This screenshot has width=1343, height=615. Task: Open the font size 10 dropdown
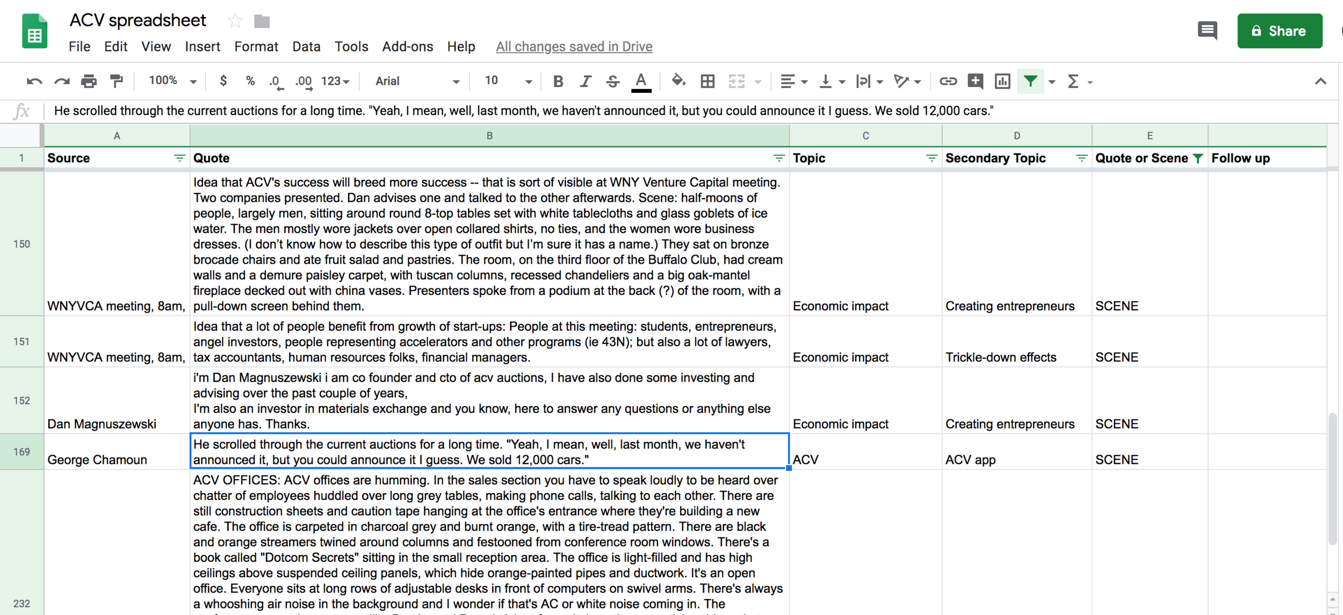[x=507, y=81]
